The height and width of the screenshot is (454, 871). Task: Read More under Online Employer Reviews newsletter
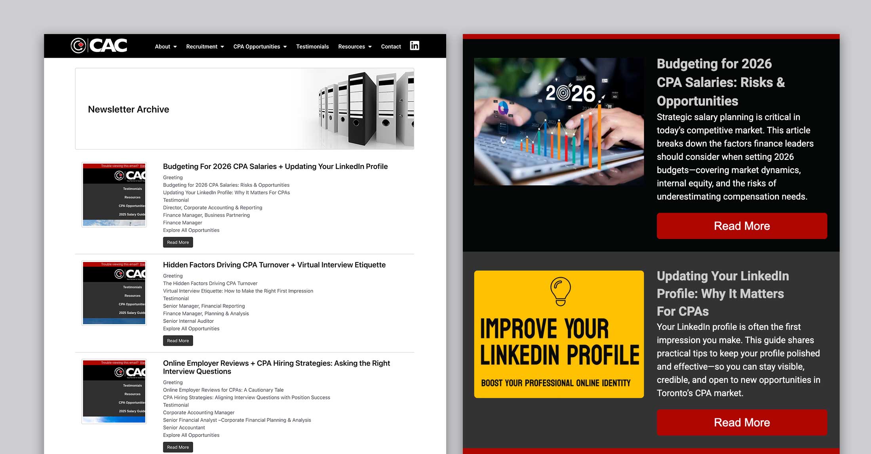178,447
